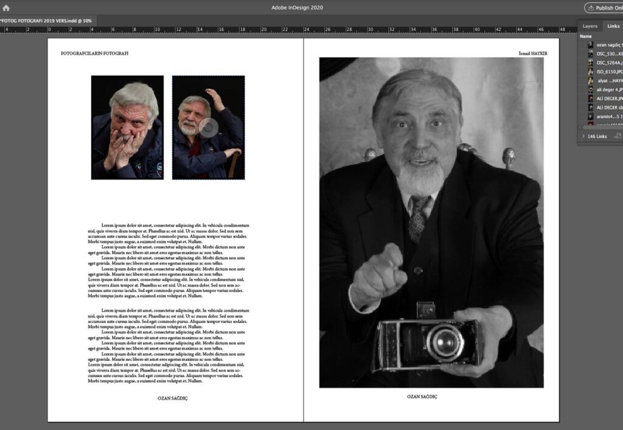The image size is (623, 430).
Task: Switch to the Layers panel tab
Action: point(590,26)
